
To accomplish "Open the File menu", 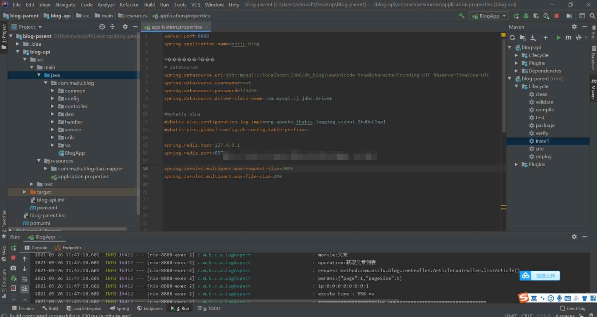I will click(x=17, y=5).
